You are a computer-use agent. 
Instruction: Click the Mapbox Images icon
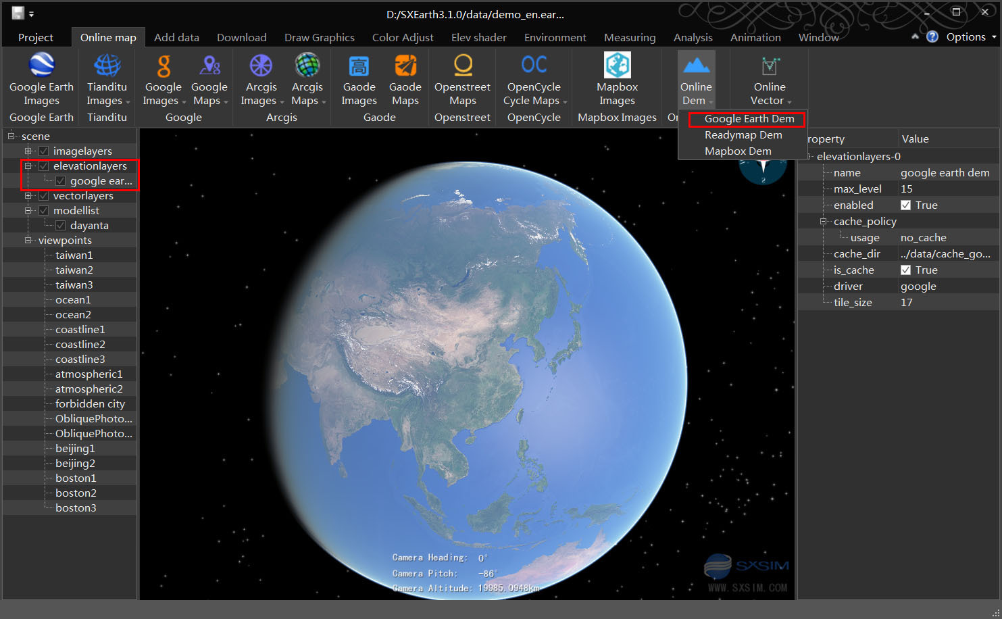(x=617, y=66)
